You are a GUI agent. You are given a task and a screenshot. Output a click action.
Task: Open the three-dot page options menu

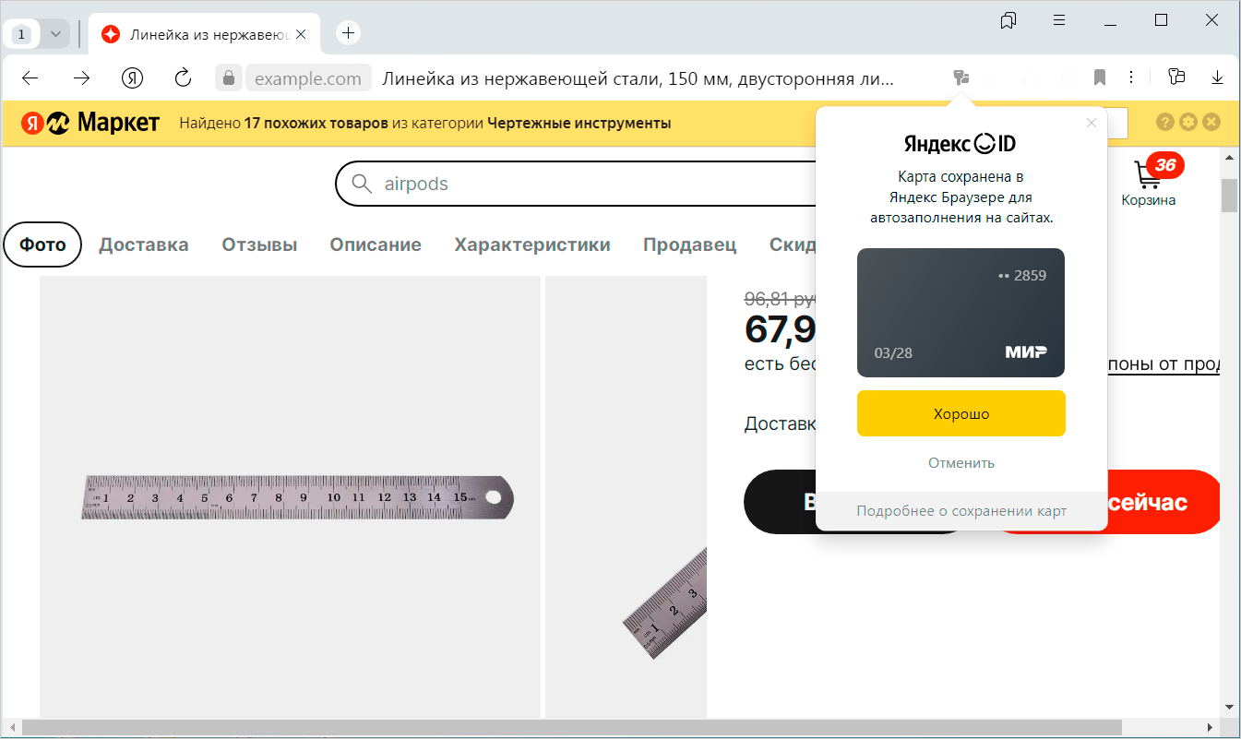[x=1131, y=77]
